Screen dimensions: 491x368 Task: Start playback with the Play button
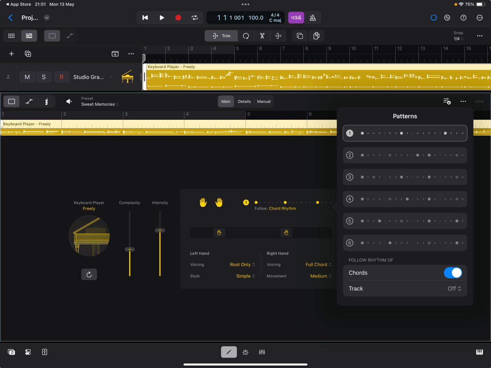pyautogui.click(x=162, y=18)
